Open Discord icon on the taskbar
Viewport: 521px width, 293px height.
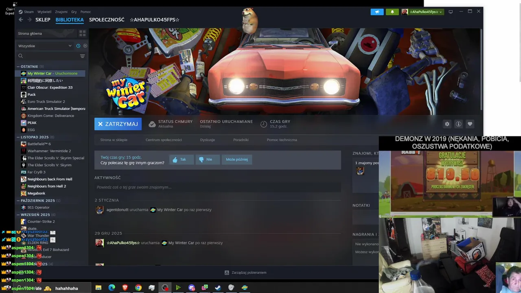click(x=192, y=288)
